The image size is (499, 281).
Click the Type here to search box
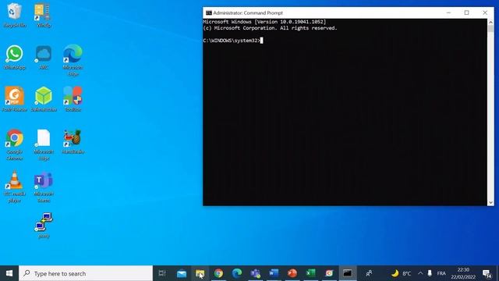click(86, 273)
